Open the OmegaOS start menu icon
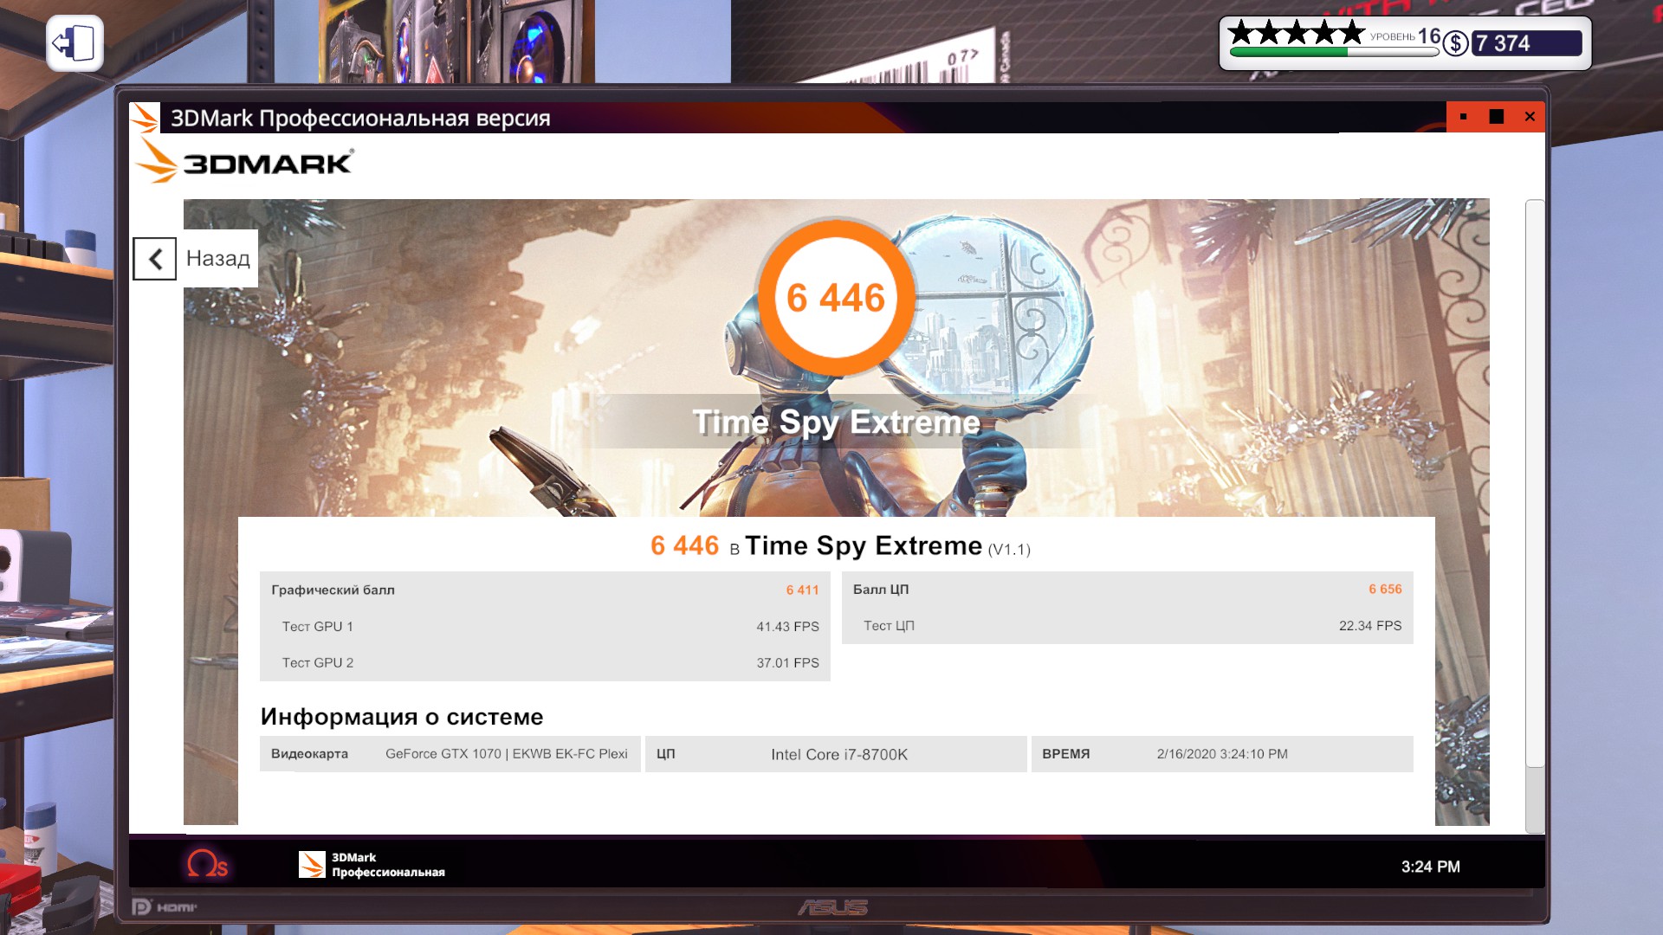The image size is (1663, 935). (x=207, y=864)
